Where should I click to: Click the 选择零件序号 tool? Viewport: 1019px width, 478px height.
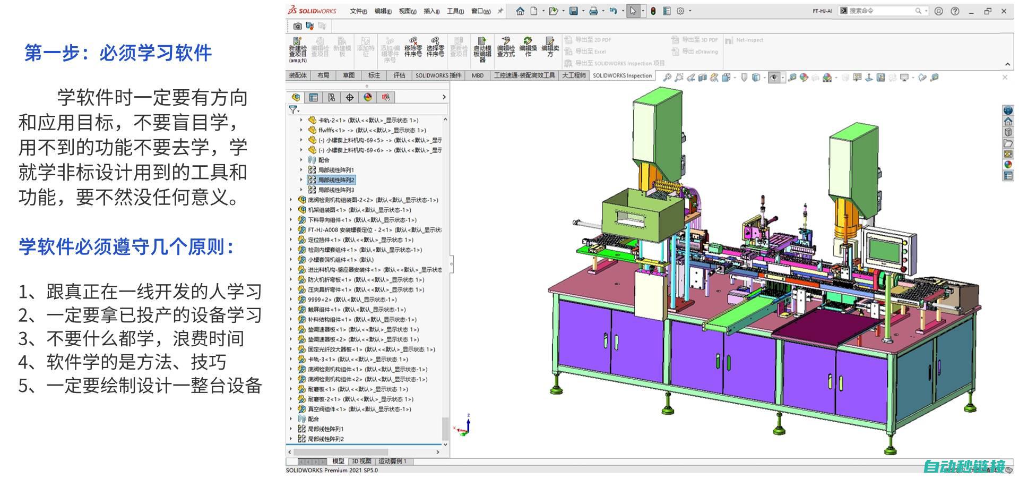[x=435, y=47]
